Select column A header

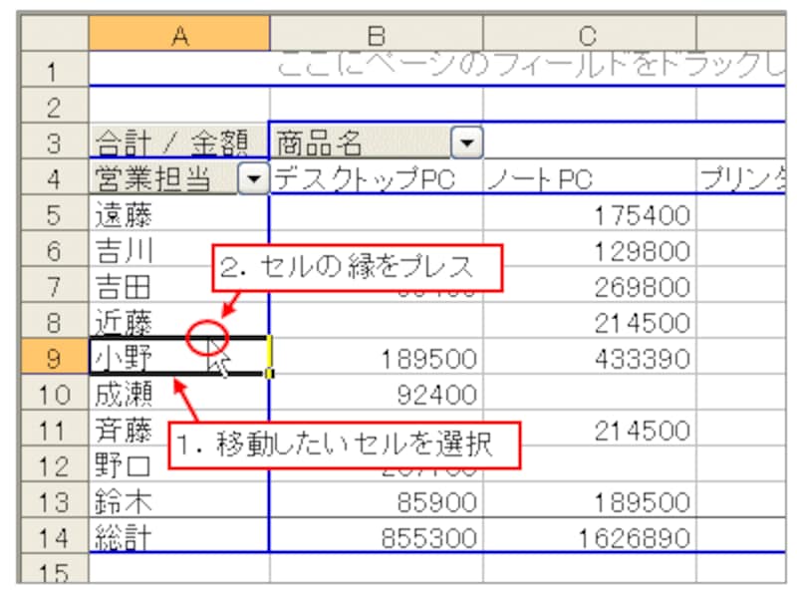click(178, 36)
